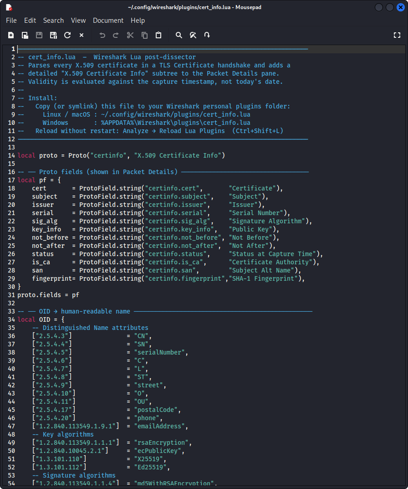Open the Search menu
The width and height of the screenshot is (408, 489).
click(53, 21)
